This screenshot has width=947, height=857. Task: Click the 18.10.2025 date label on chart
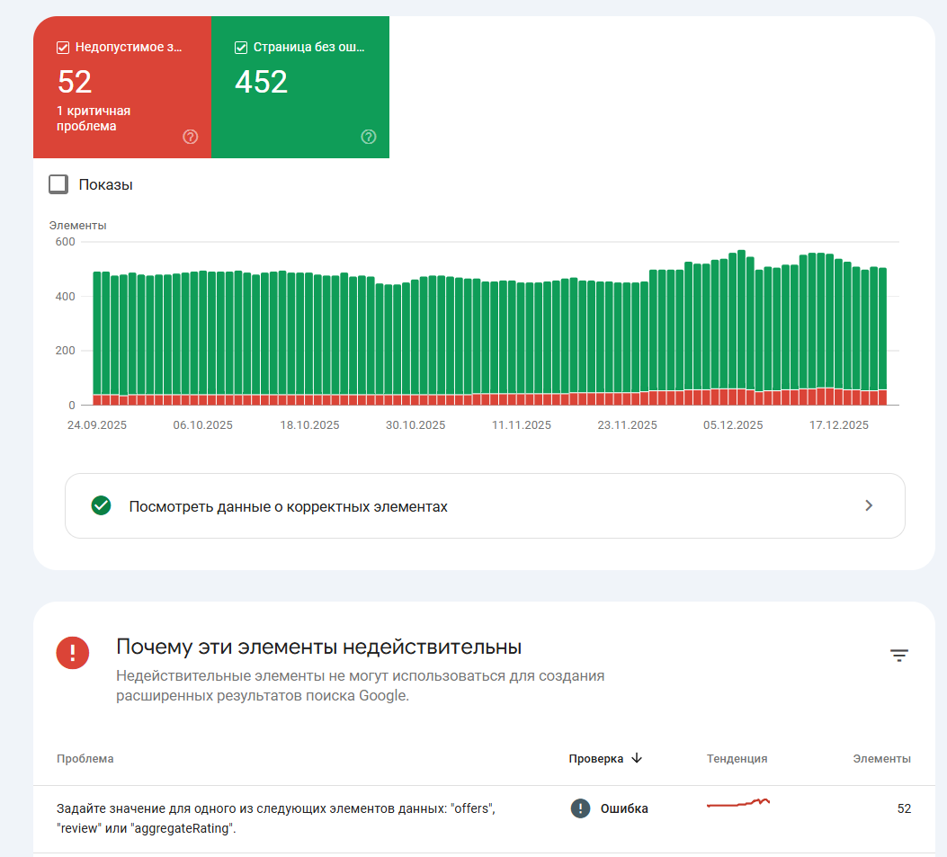click(310, 425)
